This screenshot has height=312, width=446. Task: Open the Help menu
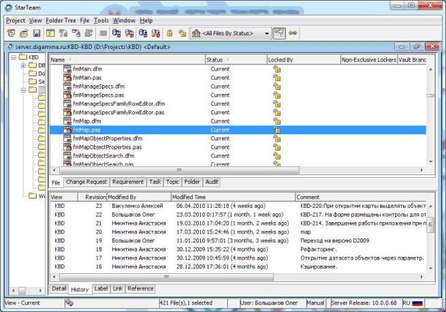(146, 20)
